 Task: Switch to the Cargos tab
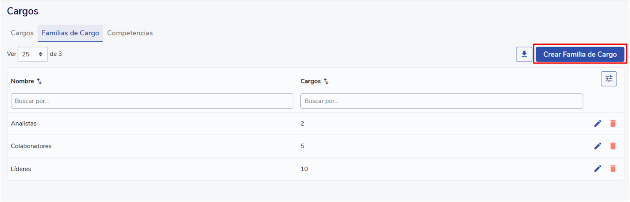[22, 33]
